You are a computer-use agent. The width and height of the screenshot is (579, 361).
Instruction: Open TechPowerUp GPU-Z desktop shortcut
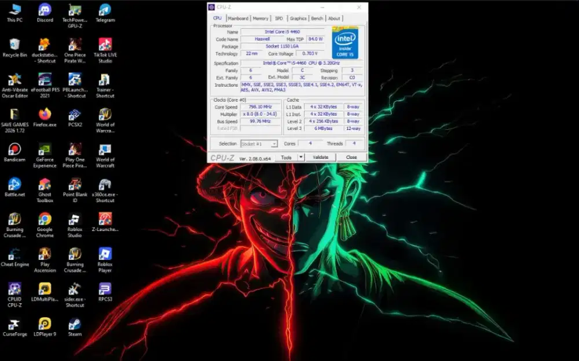pyautogui.click(x=75, y=16)
